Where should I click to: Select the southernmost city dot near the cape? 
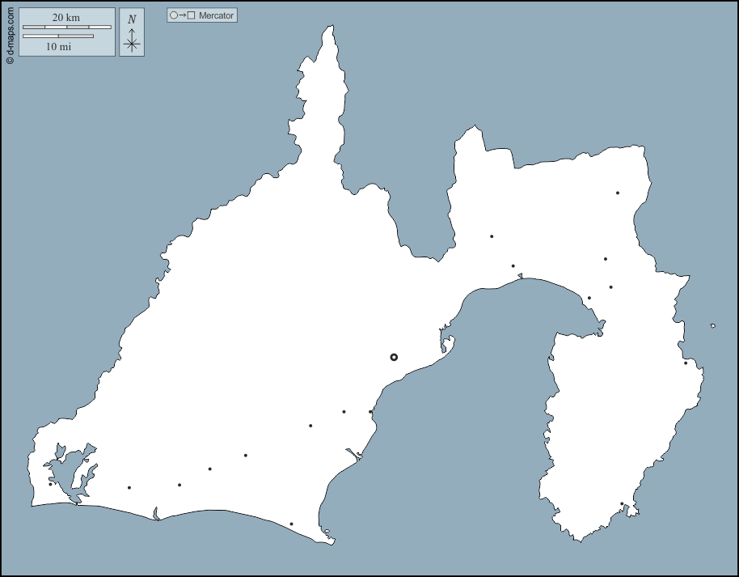pyautogui.click(x=291, y=524)
